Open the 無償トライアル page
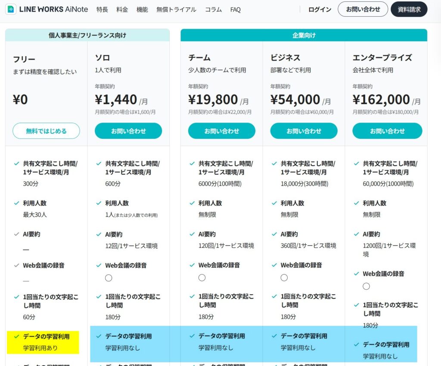Image resolution: width=441 pixels, height=366 pixels. click(x=176, y=9)
